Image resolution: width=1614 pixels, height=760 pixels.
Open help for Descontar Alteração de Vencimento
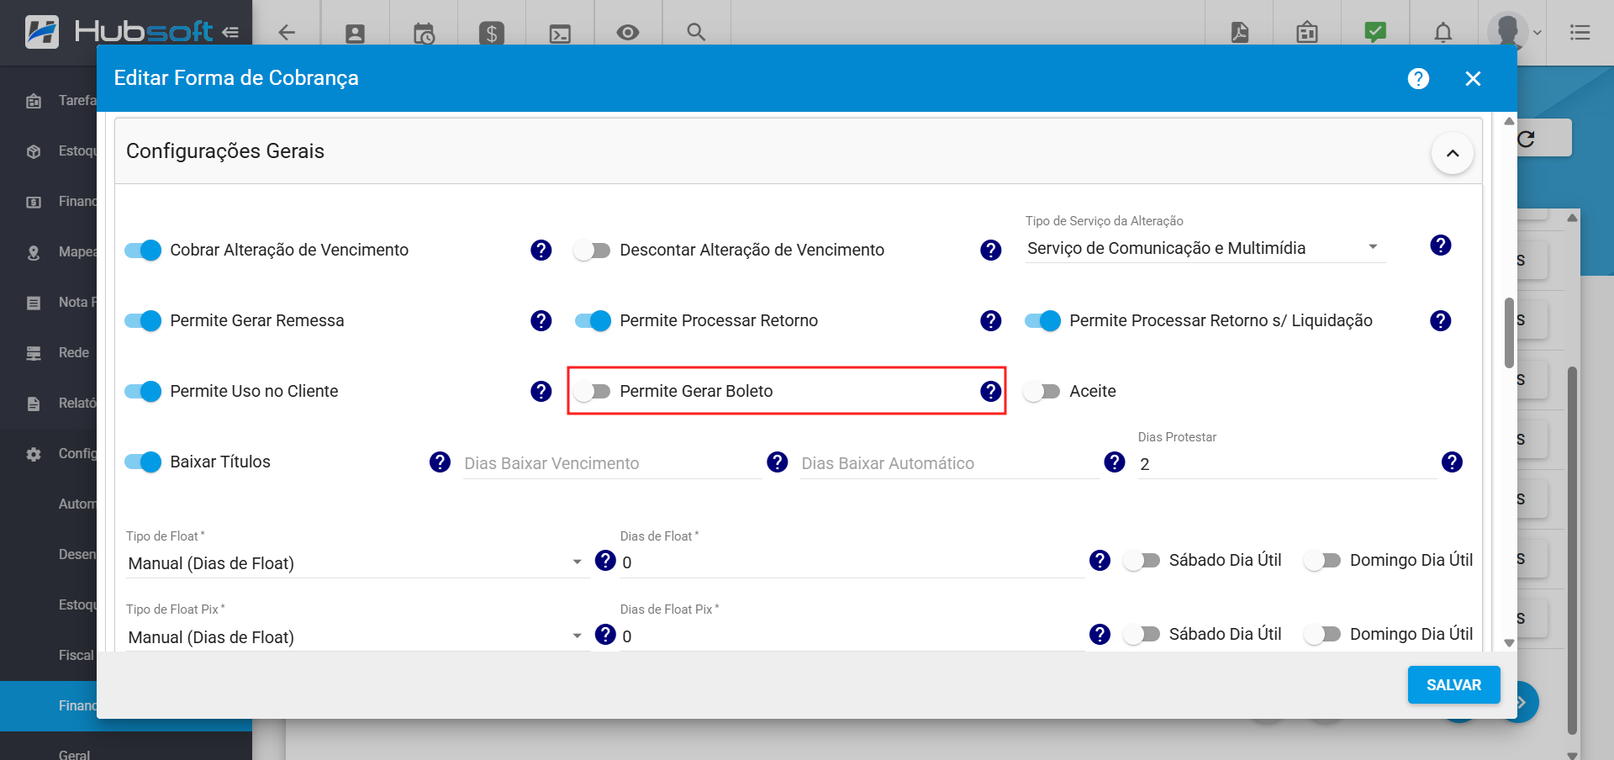point(991,250)
